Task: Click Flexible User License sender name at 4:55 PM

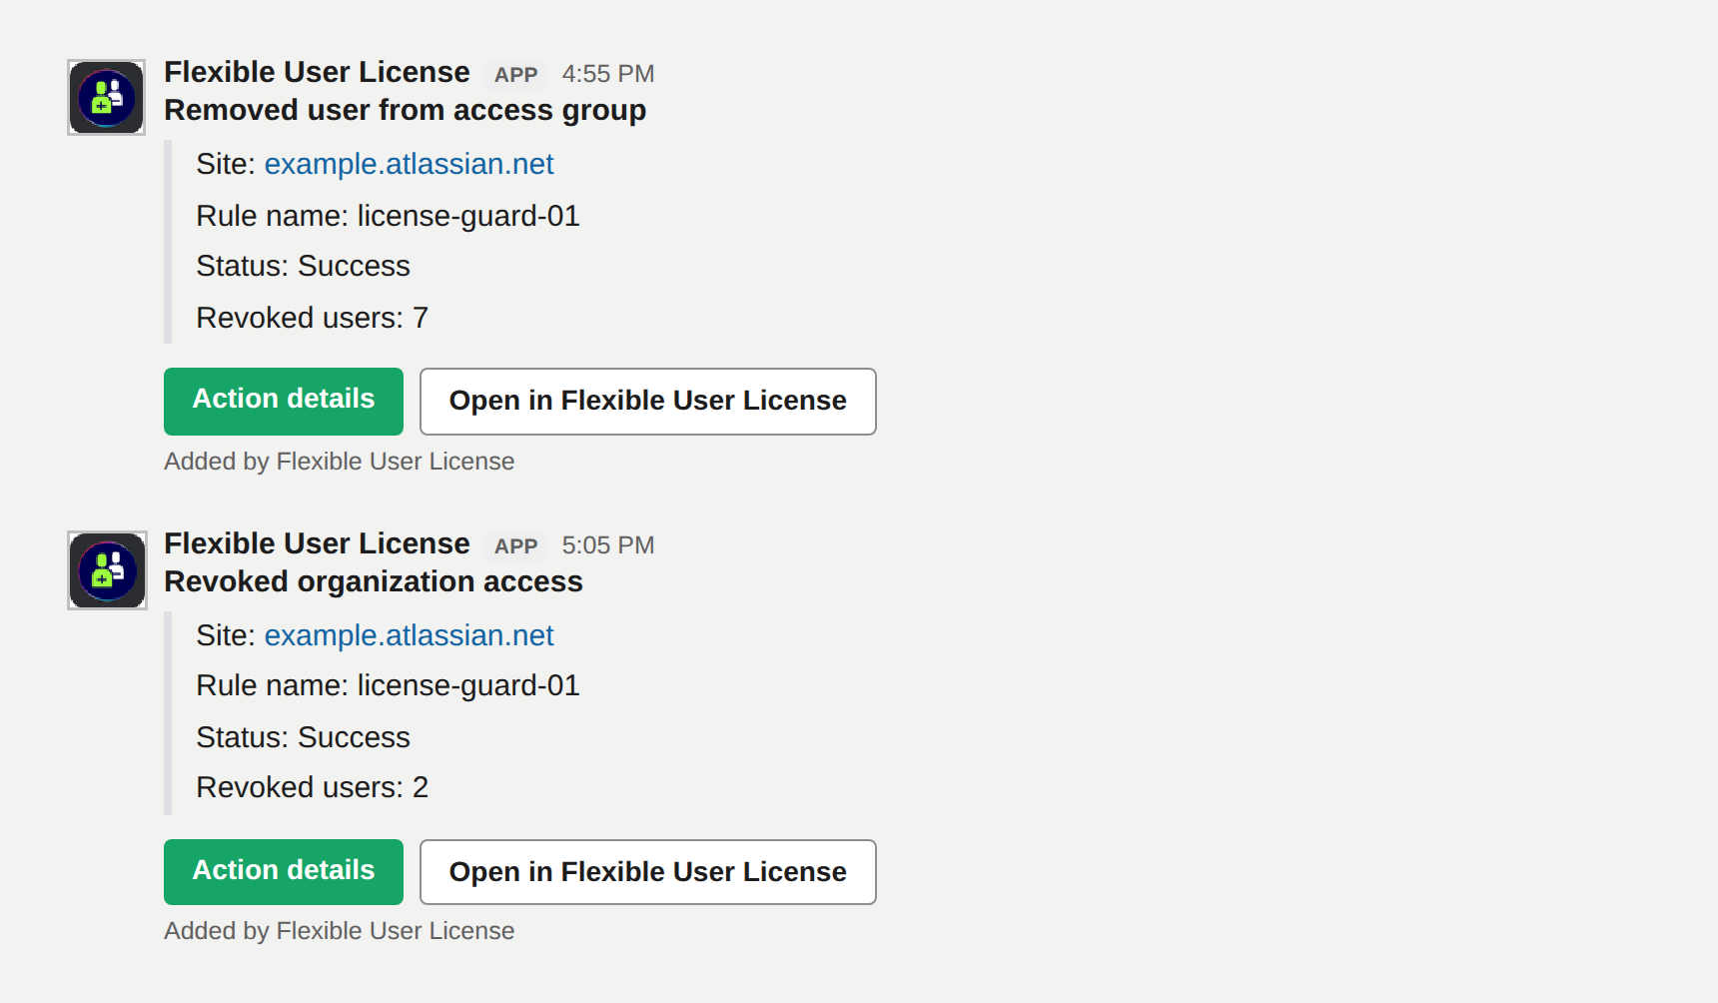Action: click(317, 72)
